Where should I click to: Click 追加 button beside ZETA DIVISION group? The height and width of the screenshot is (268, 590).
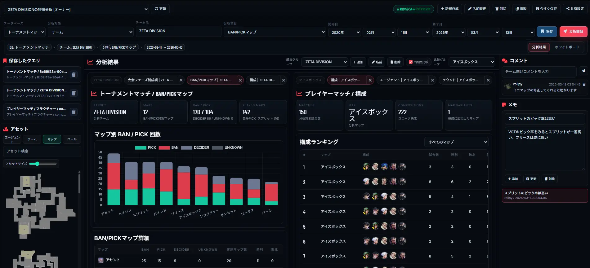point(358,62)
